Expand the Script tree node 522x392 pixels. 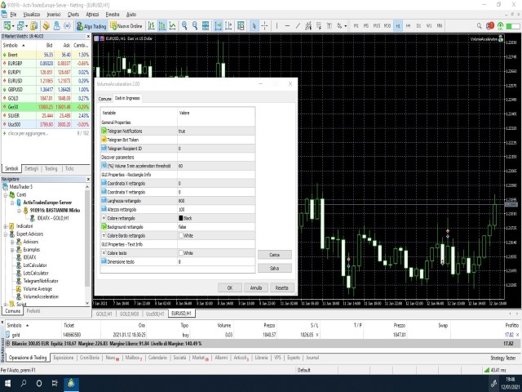click(6, 304)
